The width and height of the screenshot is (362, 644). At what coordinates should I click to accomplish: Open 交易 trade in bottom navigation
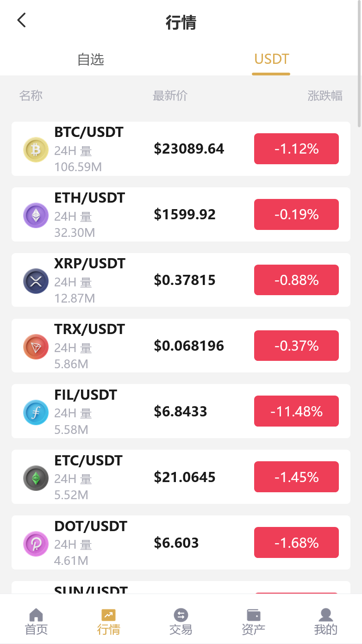pyautogui.click(x=181, y=621)
